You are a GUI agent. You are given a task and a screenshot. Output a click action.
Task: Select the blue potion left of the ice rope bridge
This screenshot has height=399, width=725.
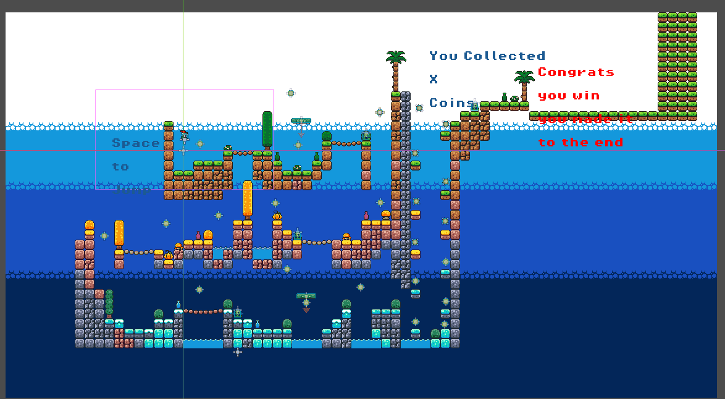[178, 304]
